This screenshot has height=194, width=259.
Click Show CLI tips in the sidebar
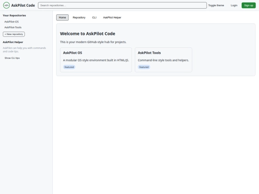pyautogui.click(x=12, y=58)
